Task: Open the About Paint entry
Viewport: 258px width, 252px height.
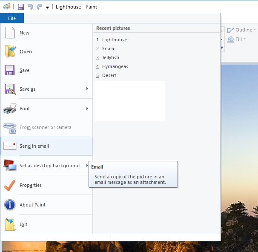Action: 46,205
